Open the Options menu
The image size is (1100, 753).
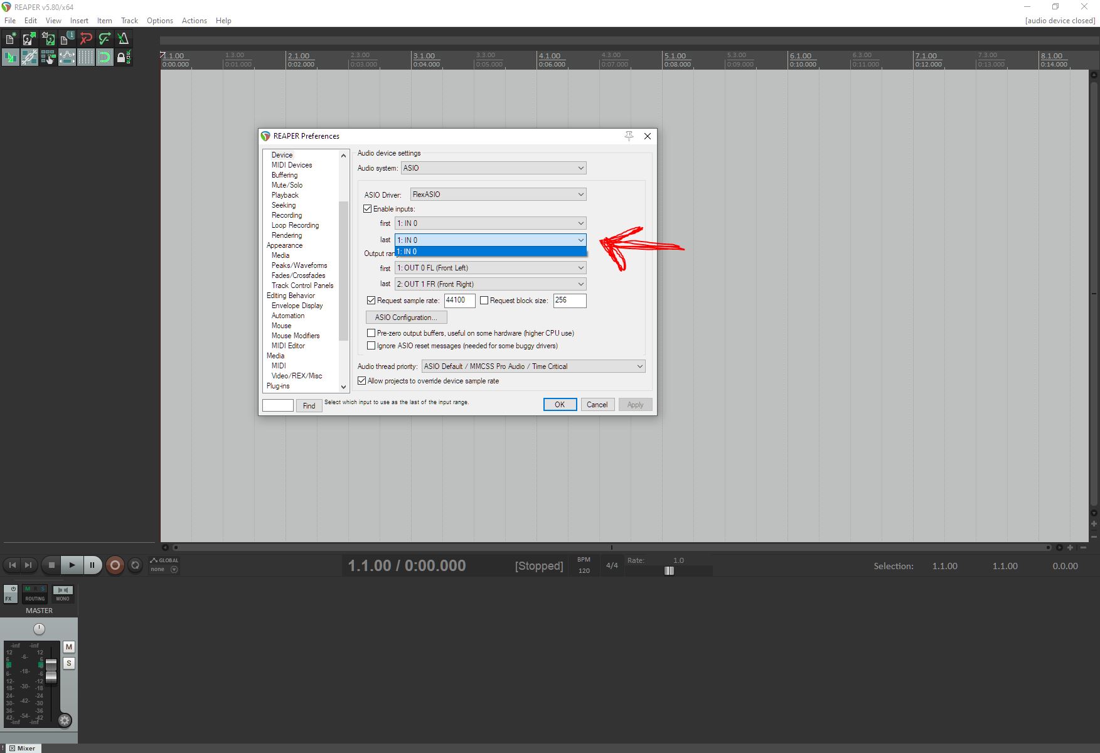tap(159, 20)
